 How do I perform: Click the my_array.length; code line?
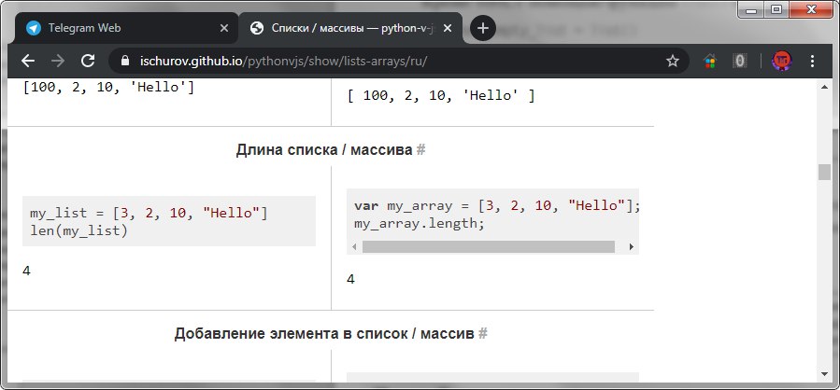[x=419, y=223]
